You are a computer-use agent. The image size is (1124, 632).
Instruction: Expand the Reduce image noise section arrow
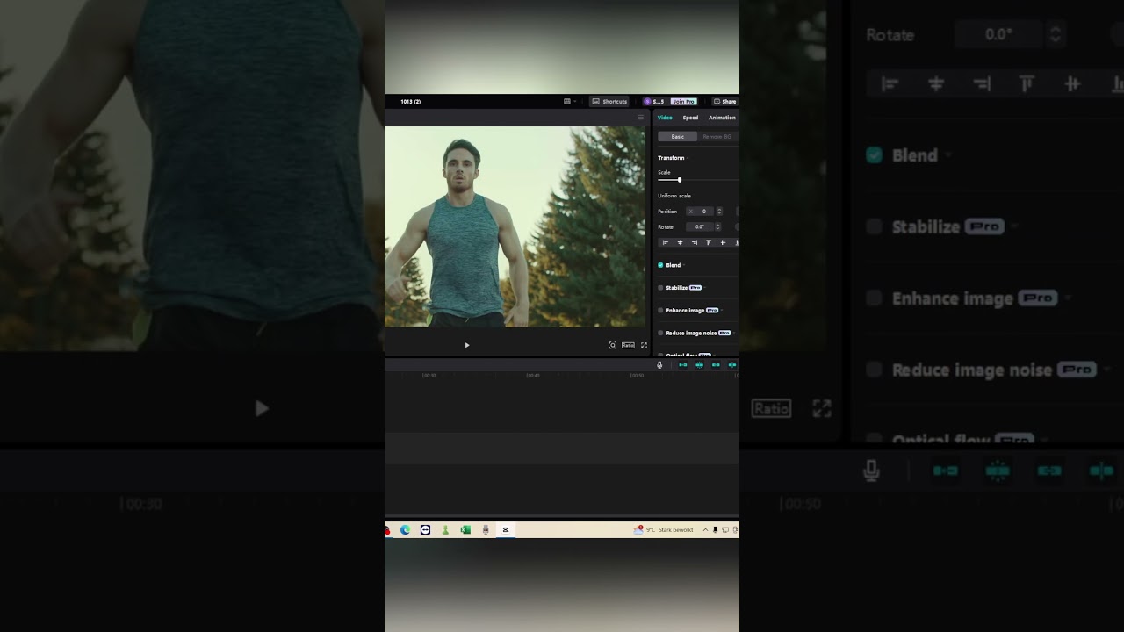[x=734, y=334]
